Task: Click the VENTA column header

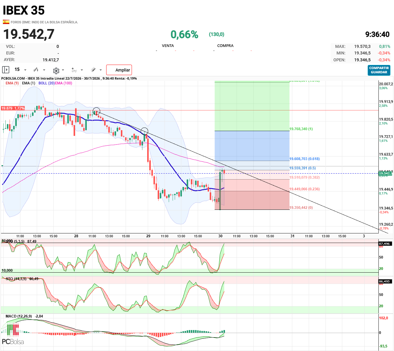Action: [x=168, y=46]
